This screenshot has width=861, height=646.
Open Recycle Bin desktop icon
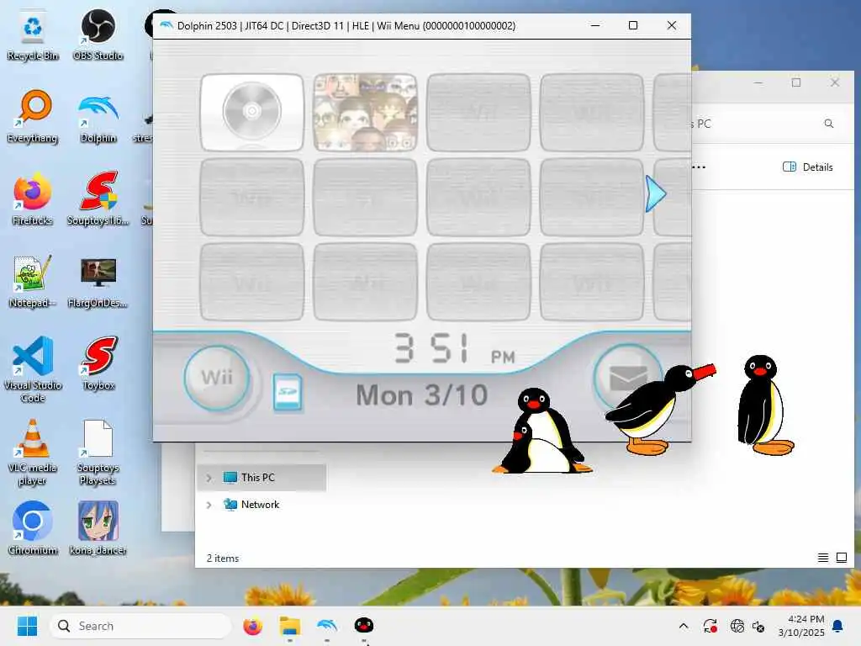click(33, 35)
